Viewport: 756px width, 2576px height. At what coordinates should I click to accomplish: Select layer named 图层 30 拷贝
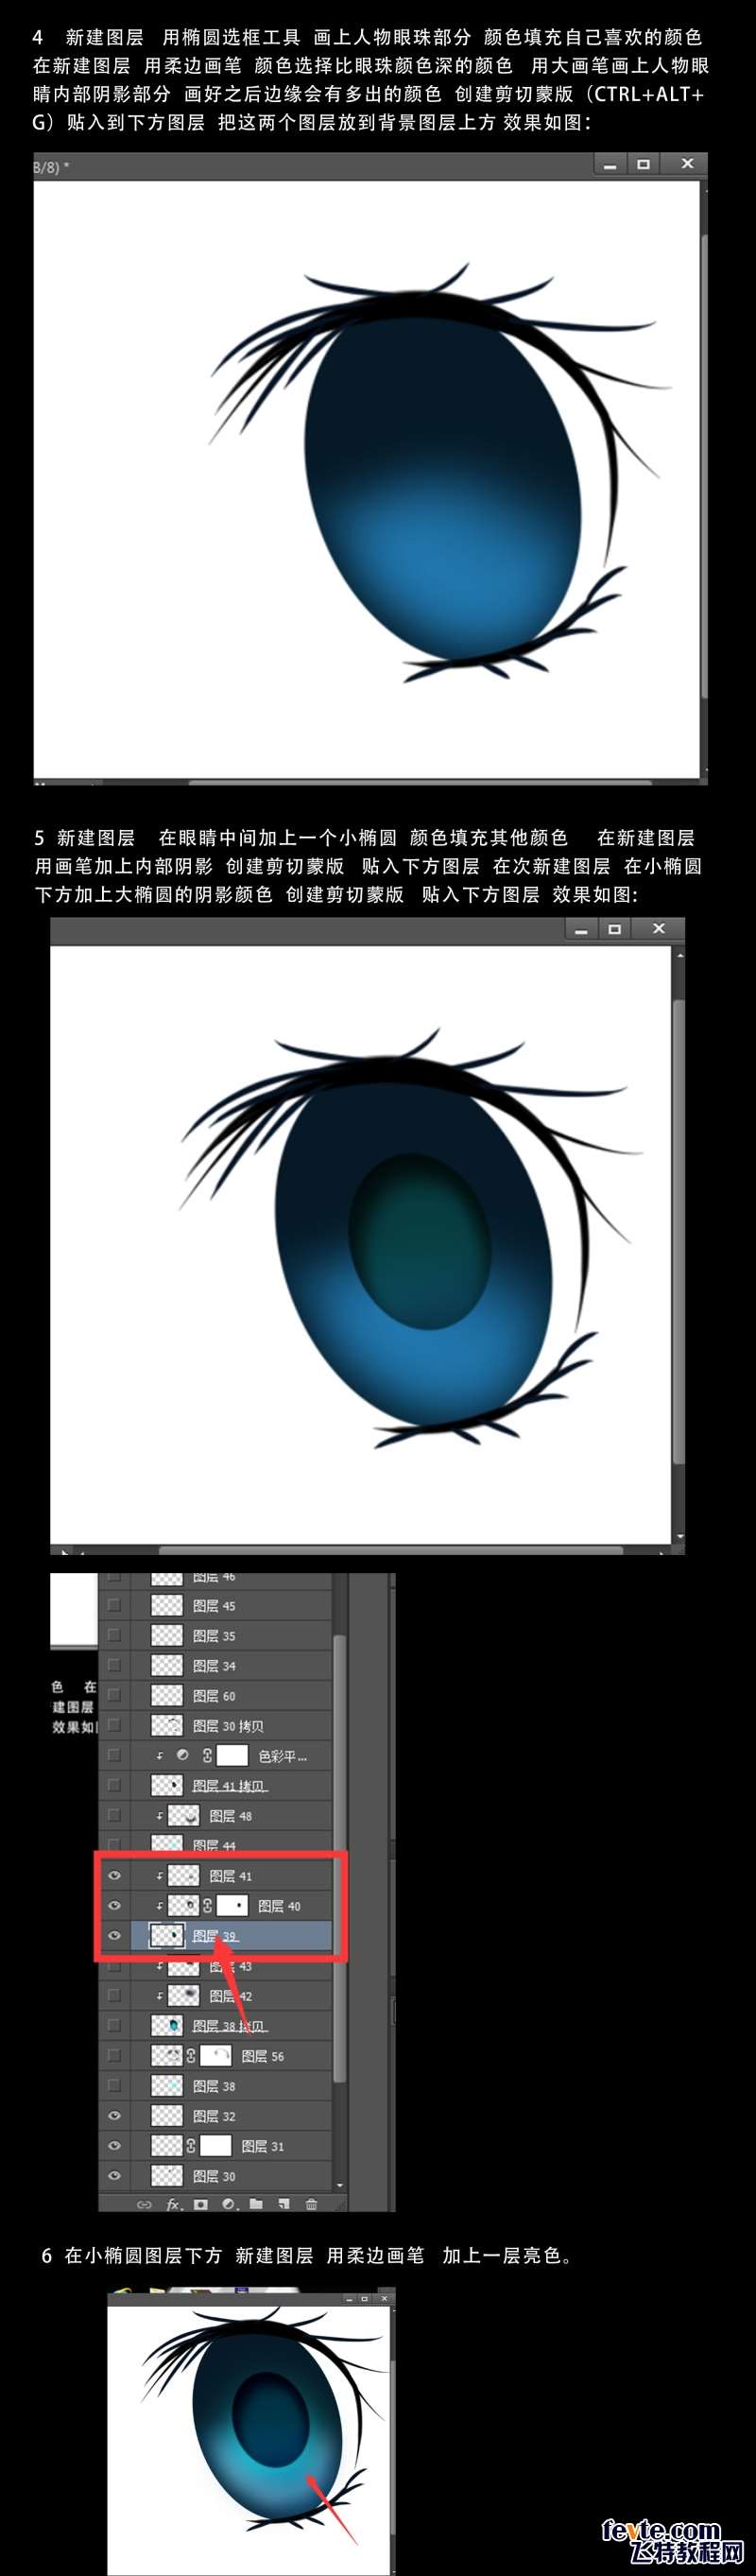point(228,1726)
